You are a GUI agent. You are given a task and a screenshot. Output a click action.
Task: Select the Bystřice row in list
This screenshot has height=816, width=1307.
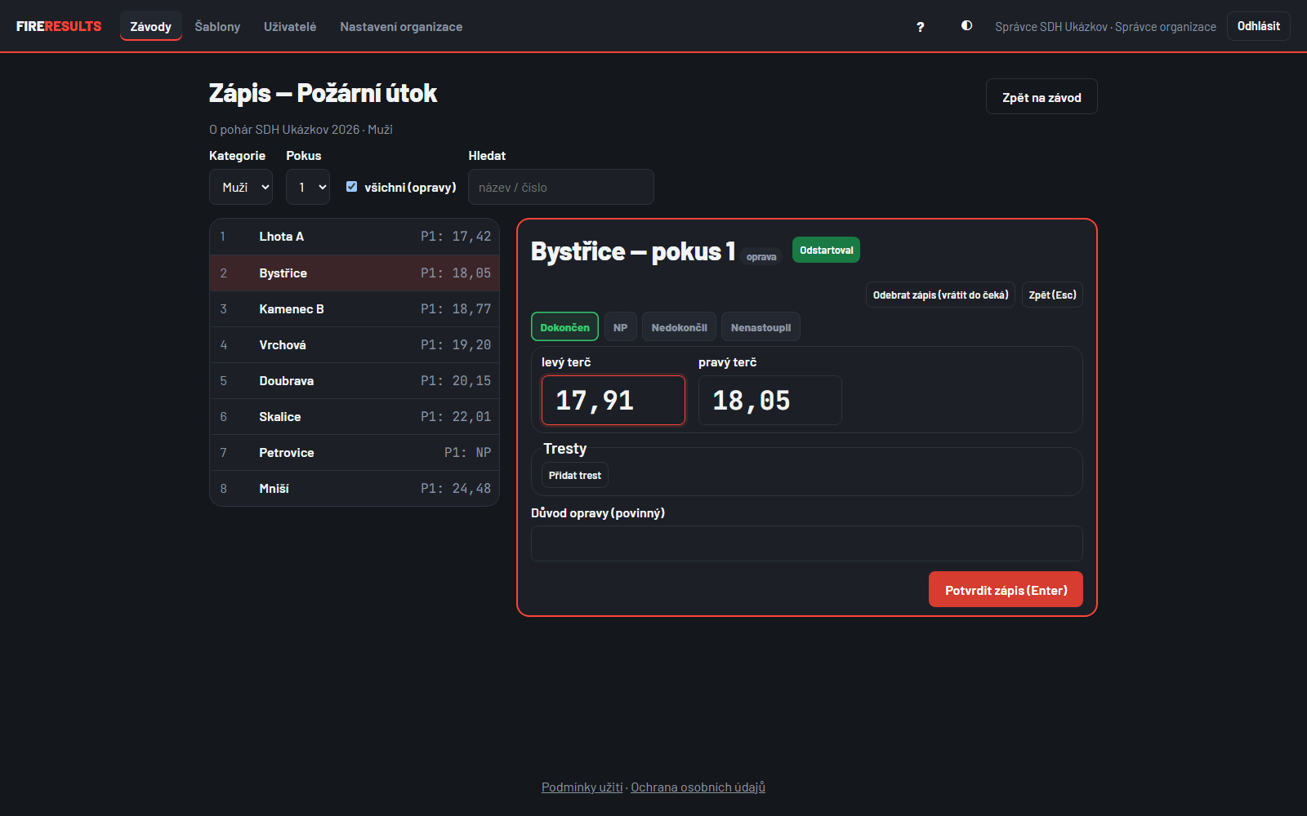[x=355, y=273]
